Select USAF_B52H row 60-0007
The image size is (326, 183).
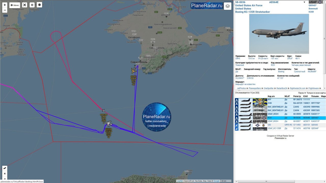280,121
